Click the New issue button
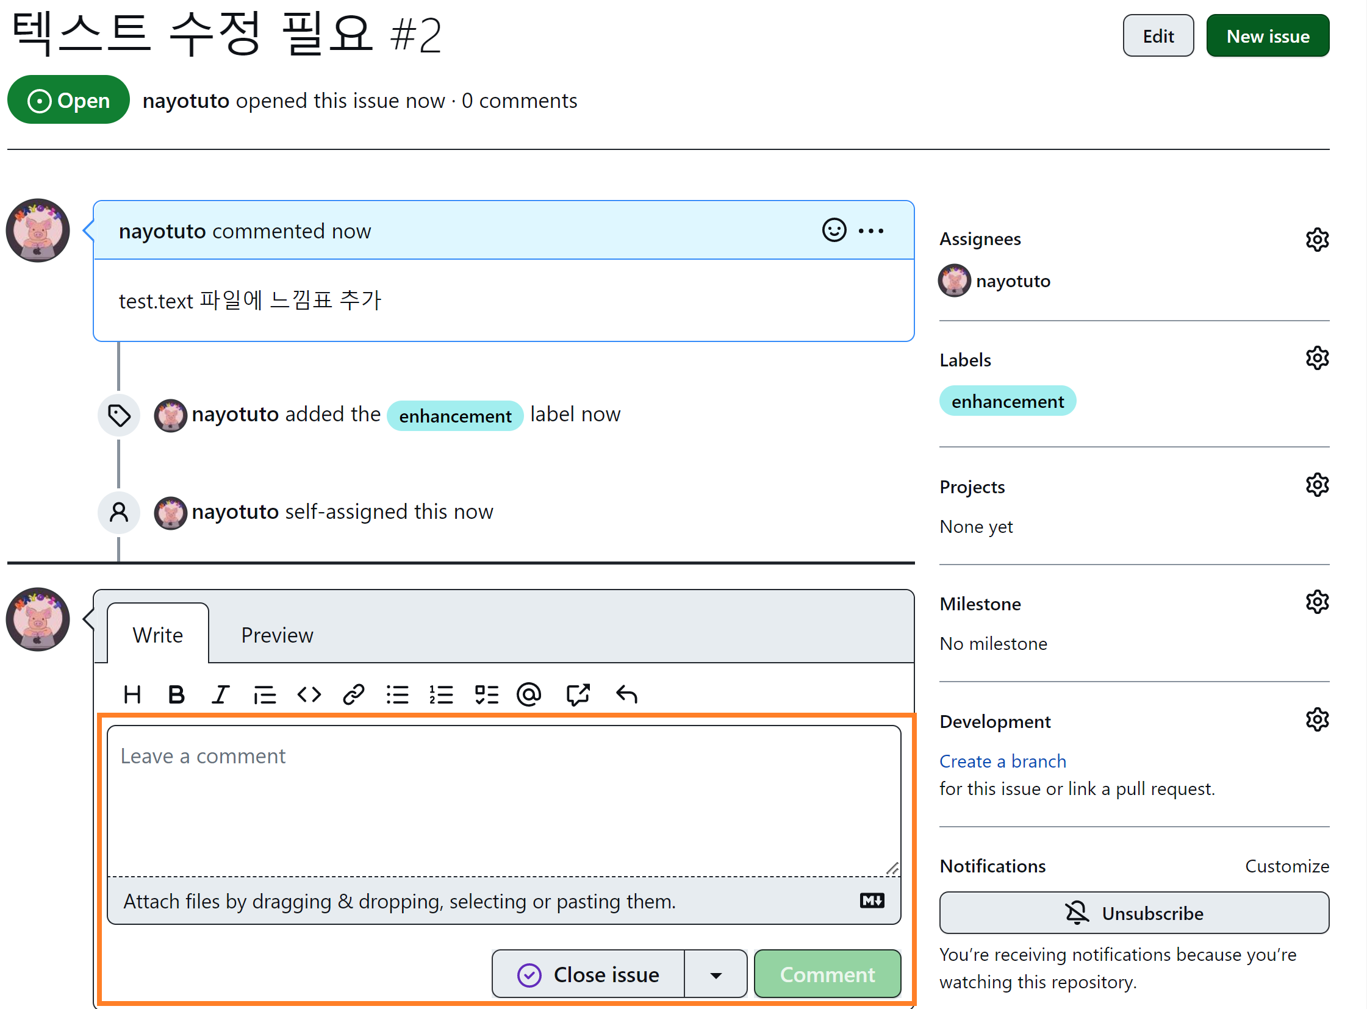 1268,36
